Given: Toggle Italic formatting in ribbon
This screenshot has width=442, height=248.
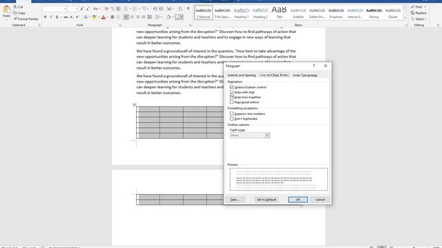Looking at the screenshot, I should [51, 17].
